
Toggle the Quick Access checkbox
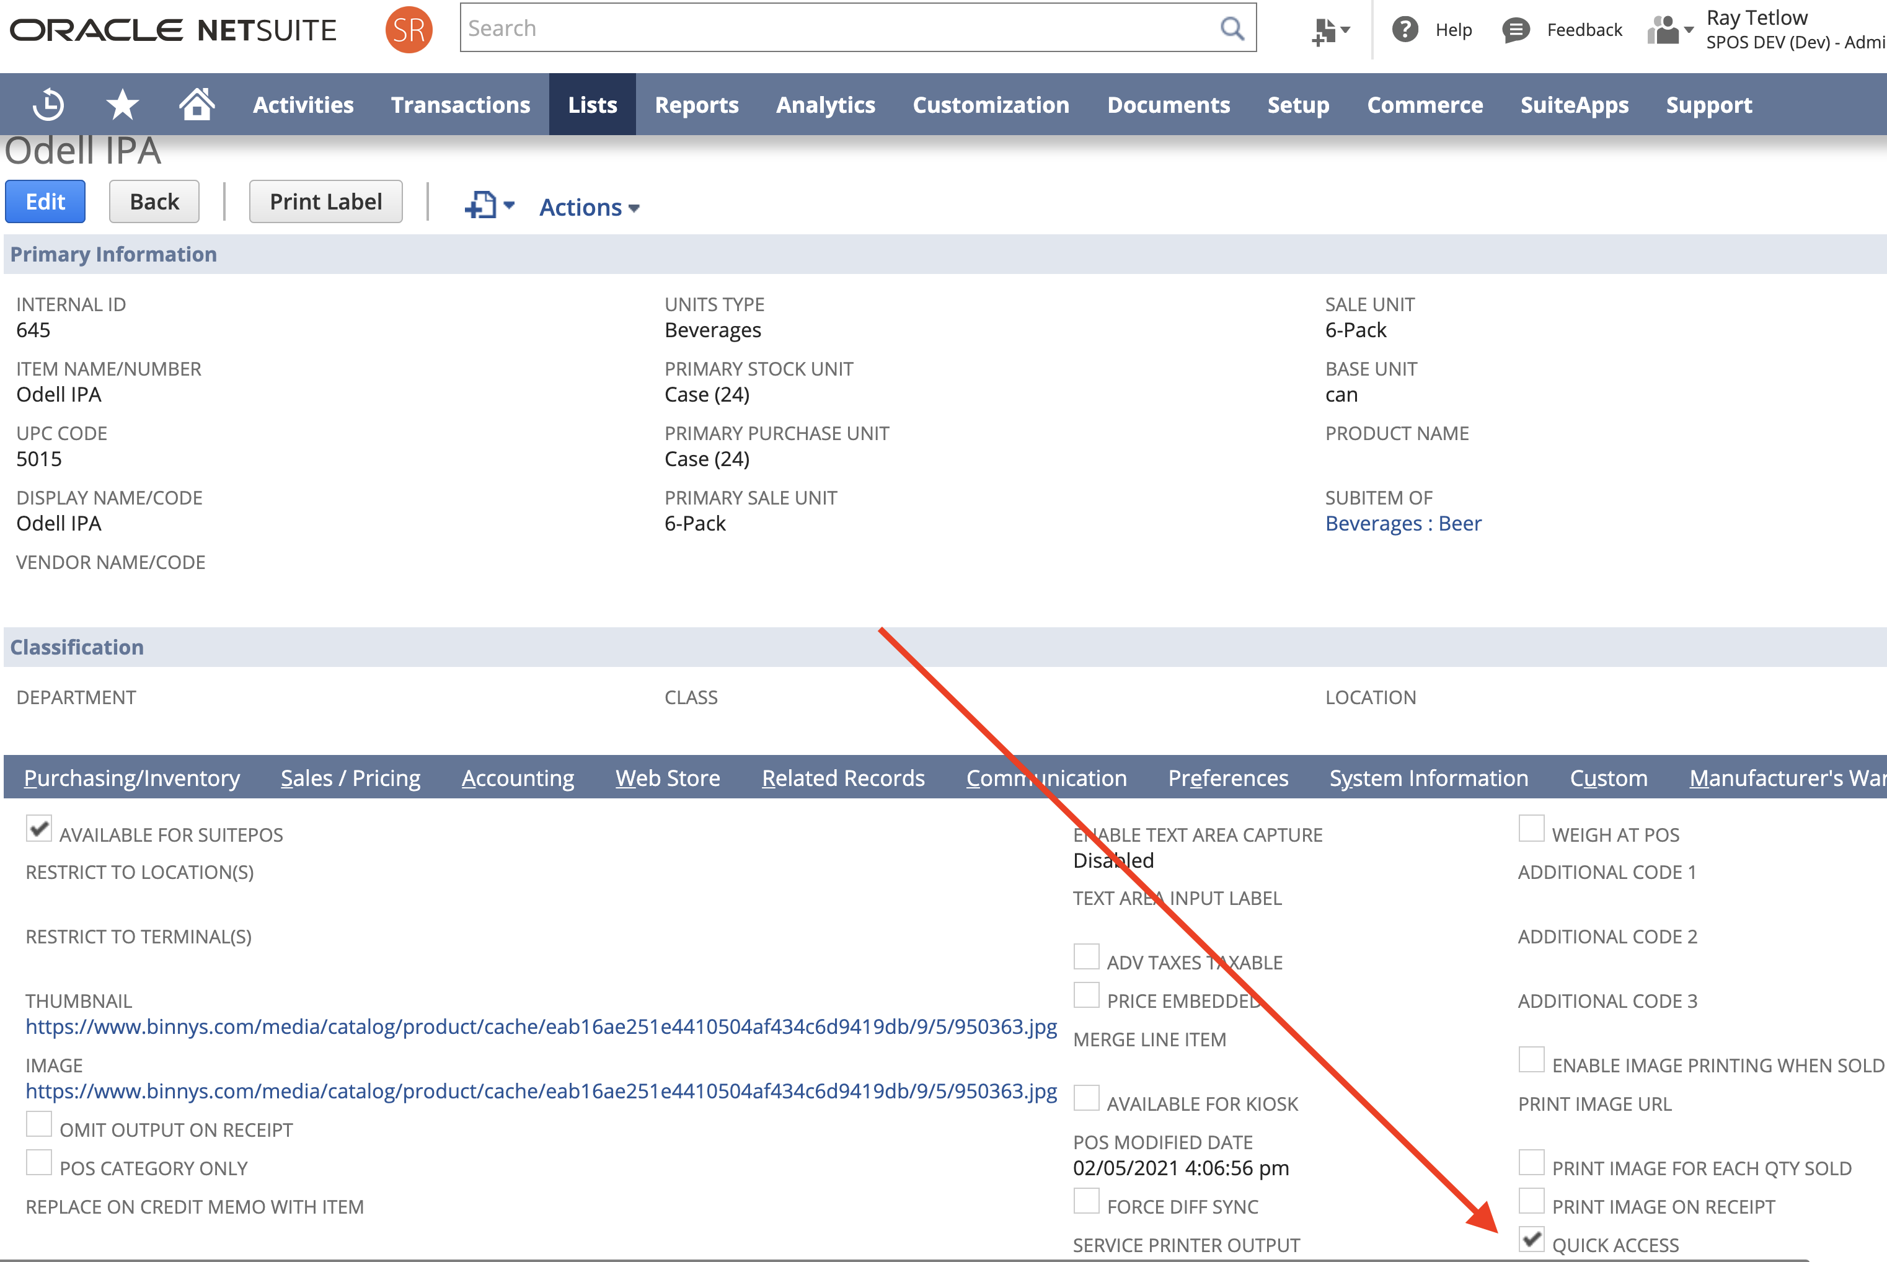click(1531, 1238)
